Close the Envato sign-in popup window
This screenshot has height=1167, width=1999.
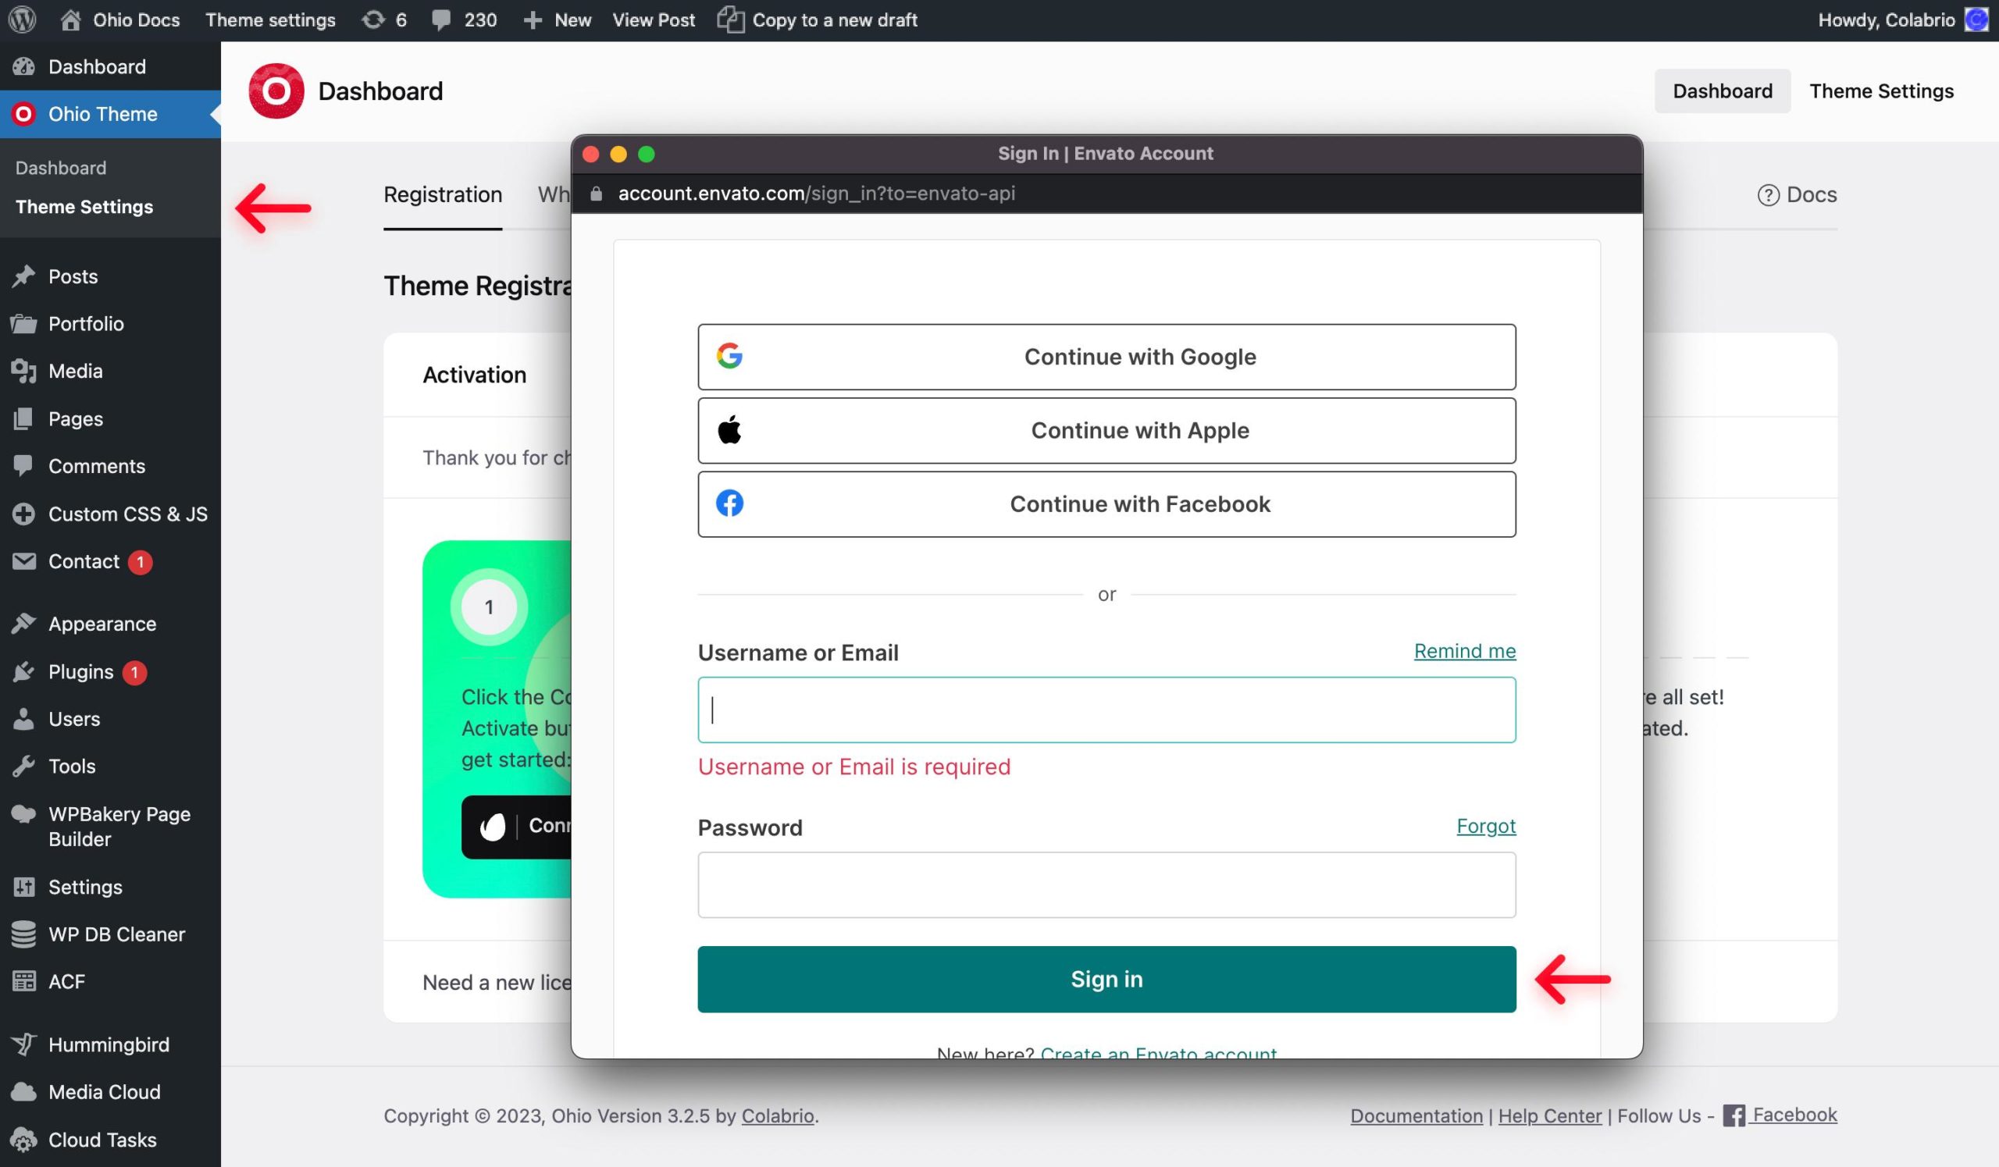point(591,154)
